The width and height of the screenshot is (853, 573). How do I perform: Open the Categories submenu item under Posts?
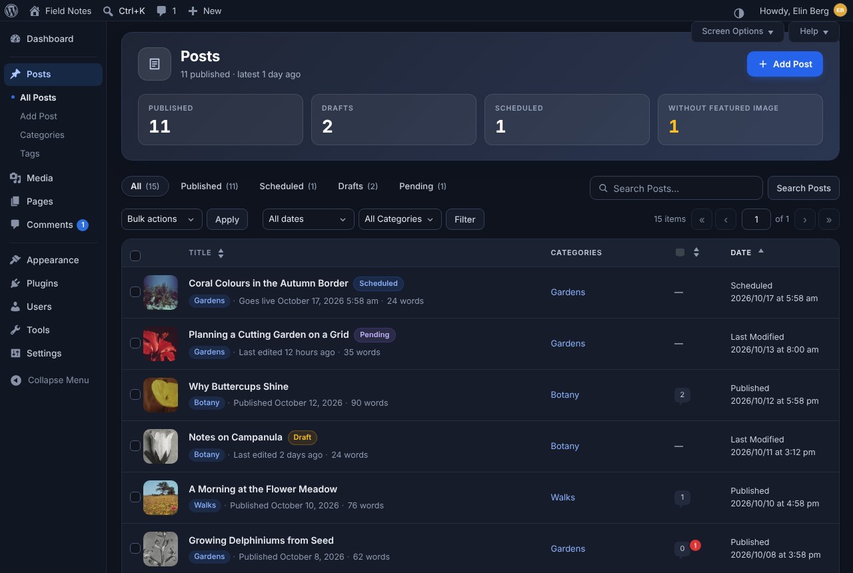pyautogui.click(x=42, y=135)
